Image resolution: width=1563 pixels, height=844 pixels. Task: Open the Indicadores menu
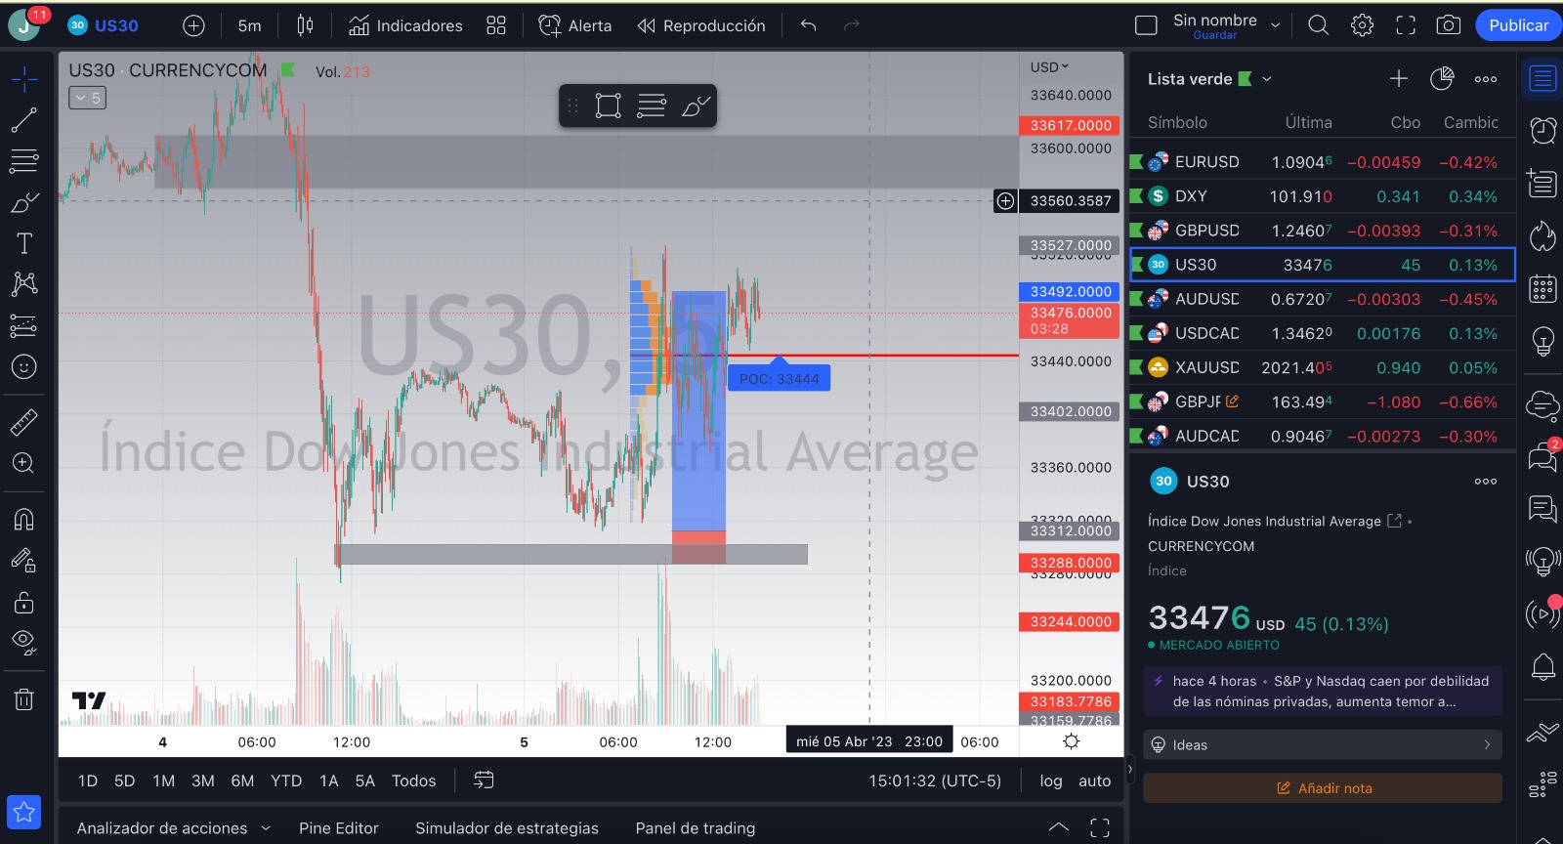tap(405, 25)
